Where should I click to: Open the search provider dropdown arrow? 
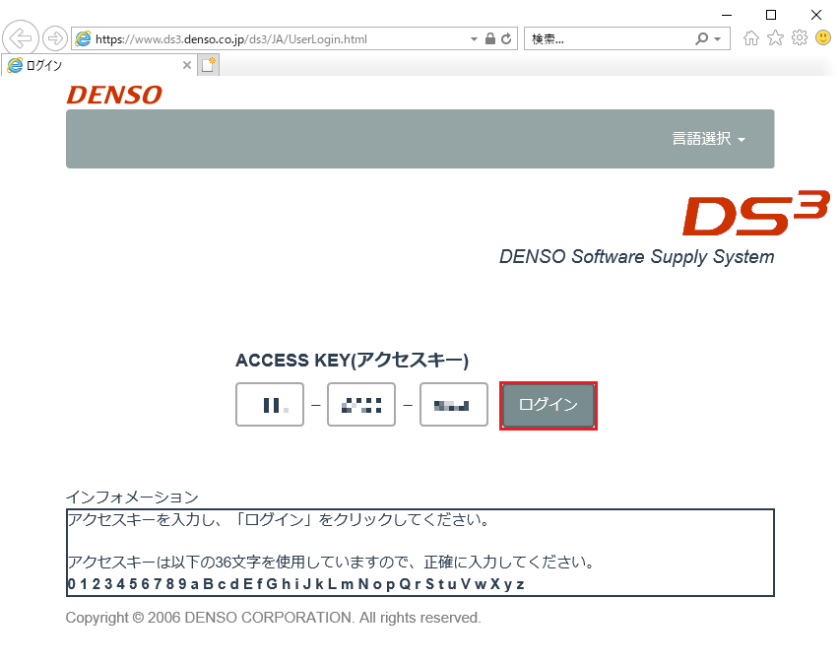pos(717,39)
